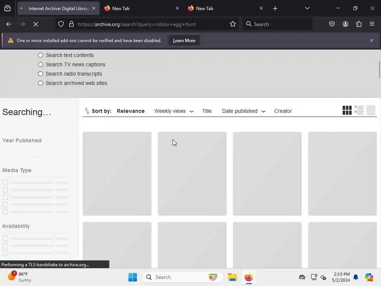Click the page vertical scrollbar thumb
This screenshot has height=286, width=381.
click(379, 70)
